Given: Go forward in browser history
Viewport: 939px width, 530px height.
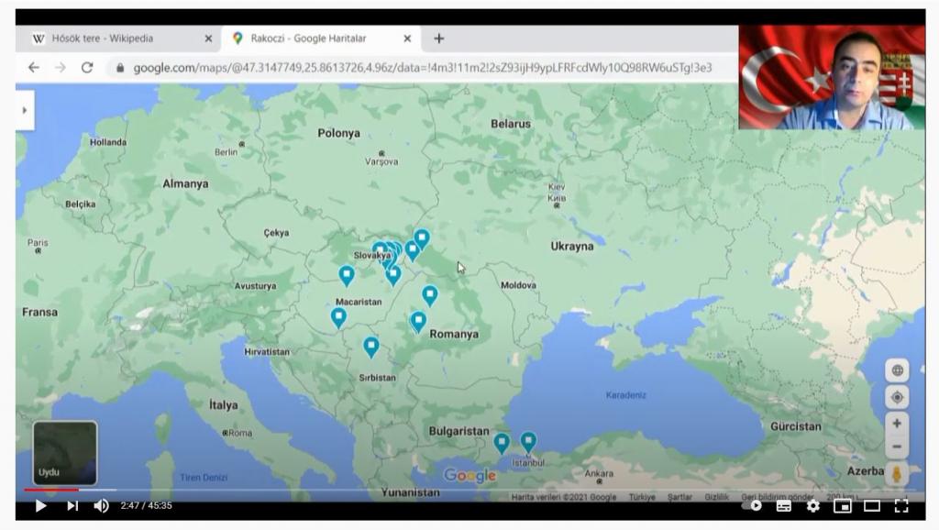Looking at the screenshot, I should [x=60, y=68].
